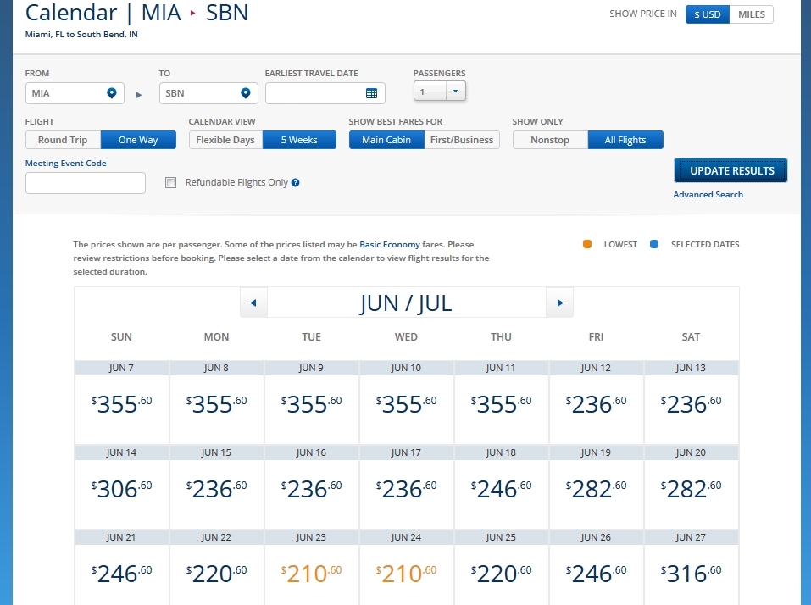Enable the Refundable Flights Only checkbox
The image size is (811, 605).
(171, 183)
